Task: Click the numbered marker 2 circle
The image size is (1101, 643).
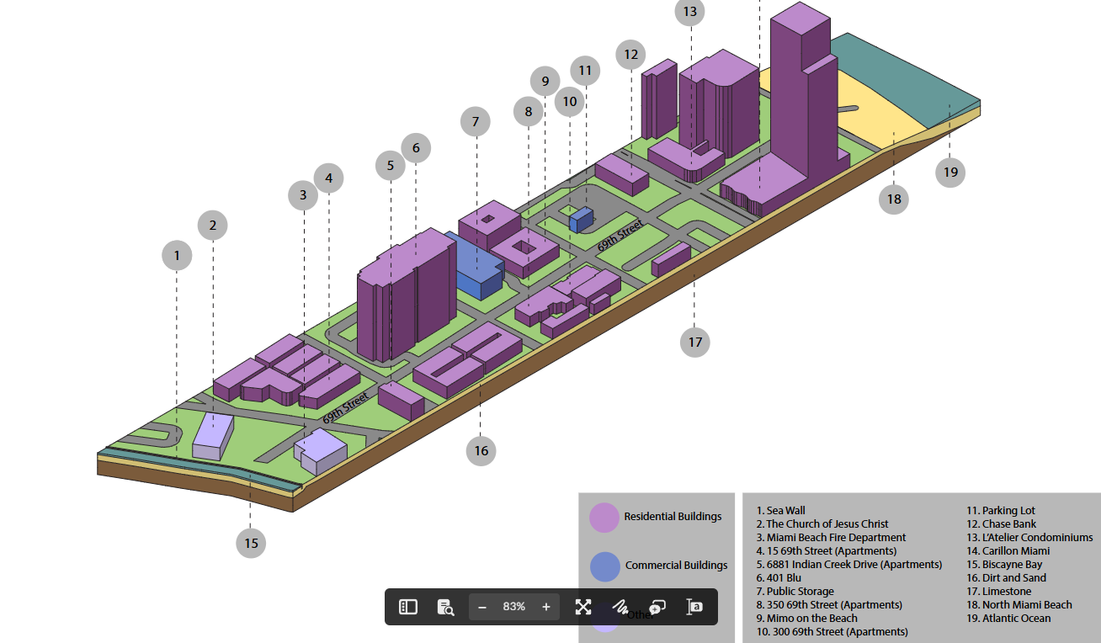Action: click(x=213, y=225)
